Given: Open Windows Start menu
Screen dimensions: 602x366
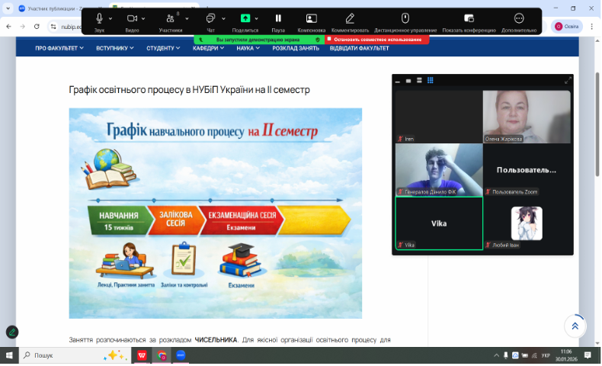Looking at the screenshot, I should coord(9,355).
